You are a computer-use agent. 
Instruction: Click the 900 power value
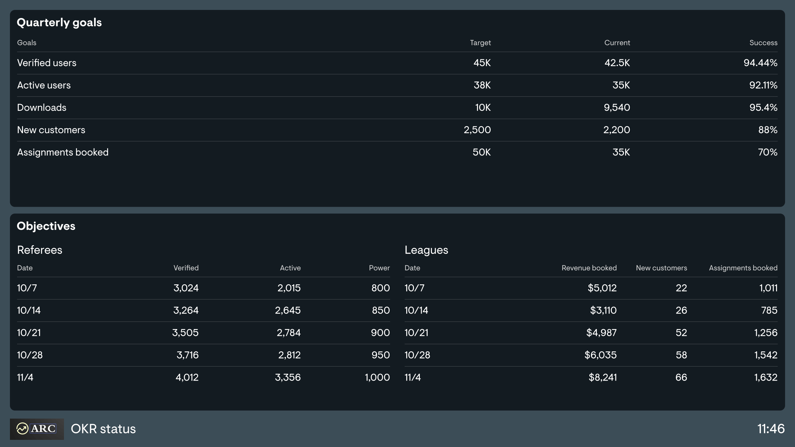coord(380,332)
